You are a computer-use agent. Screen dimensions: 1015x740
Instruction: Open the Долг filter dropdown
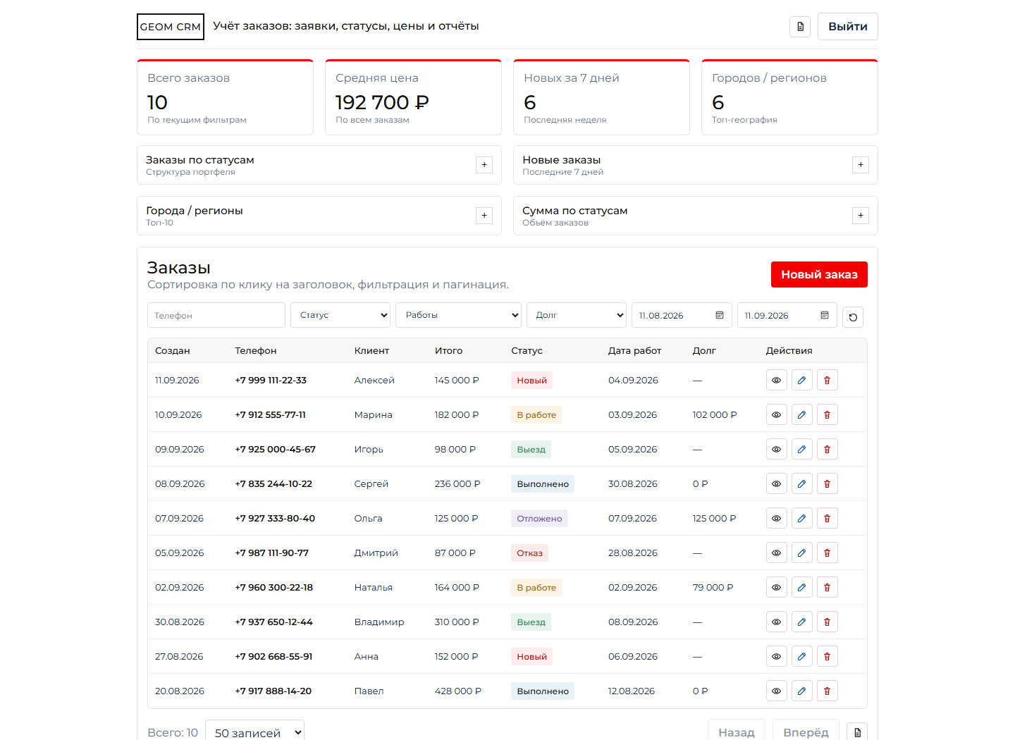pyautogui.click(x=577, y=315)
